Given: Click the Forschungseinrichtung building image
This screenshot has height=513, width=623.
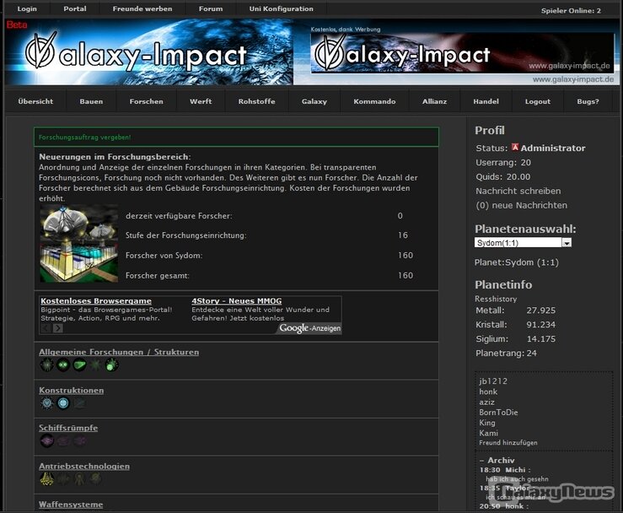Looking at the screenshot, I should (x=79, y=243).
